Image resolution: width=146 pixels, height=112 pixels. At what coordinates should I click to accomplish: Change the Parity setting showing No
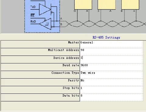pyautogui.click(x=112, y=82)
